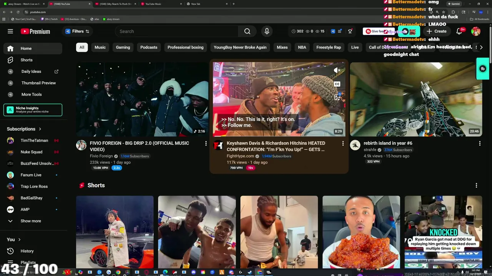Select the Gaming filter chip
This screenshot has width=492, height=276.
(123, 48)
